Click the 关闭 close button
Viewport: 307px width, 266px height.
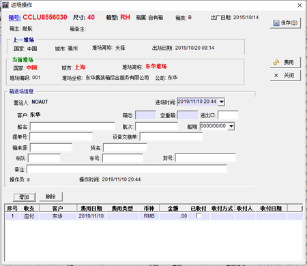click(x=285, y=75)
